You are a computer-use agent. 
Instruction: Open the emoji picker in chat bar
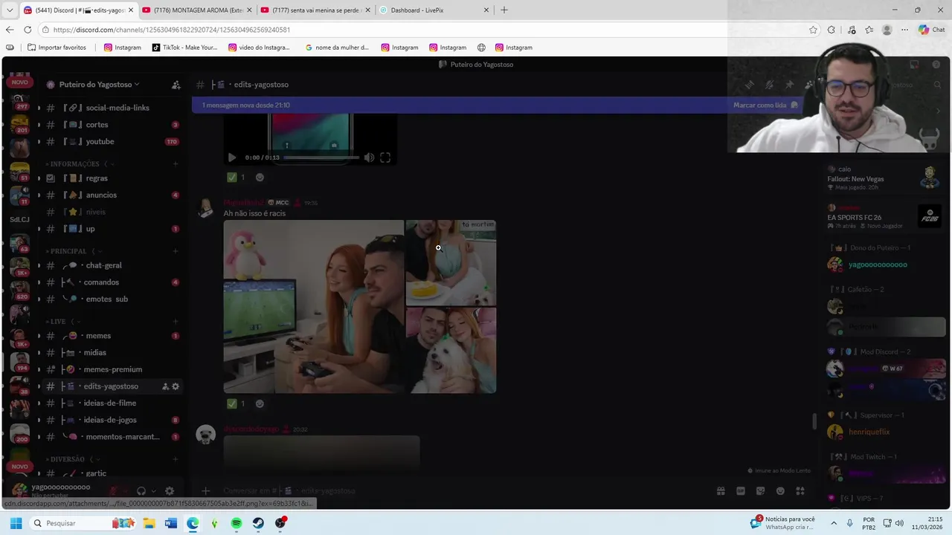pos(780,490)
